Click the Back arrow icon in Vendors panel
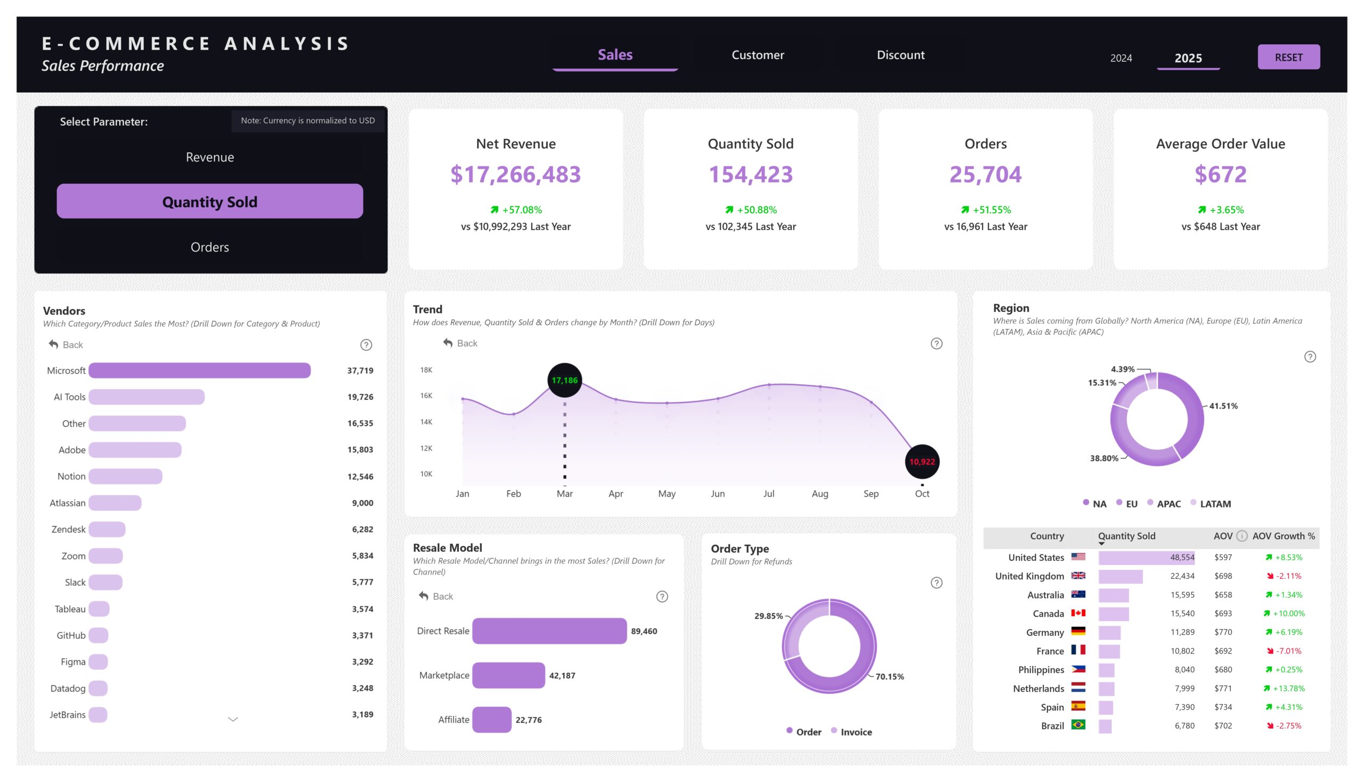The width and height of the screenshot is (1364, 782). pos(54,344)
